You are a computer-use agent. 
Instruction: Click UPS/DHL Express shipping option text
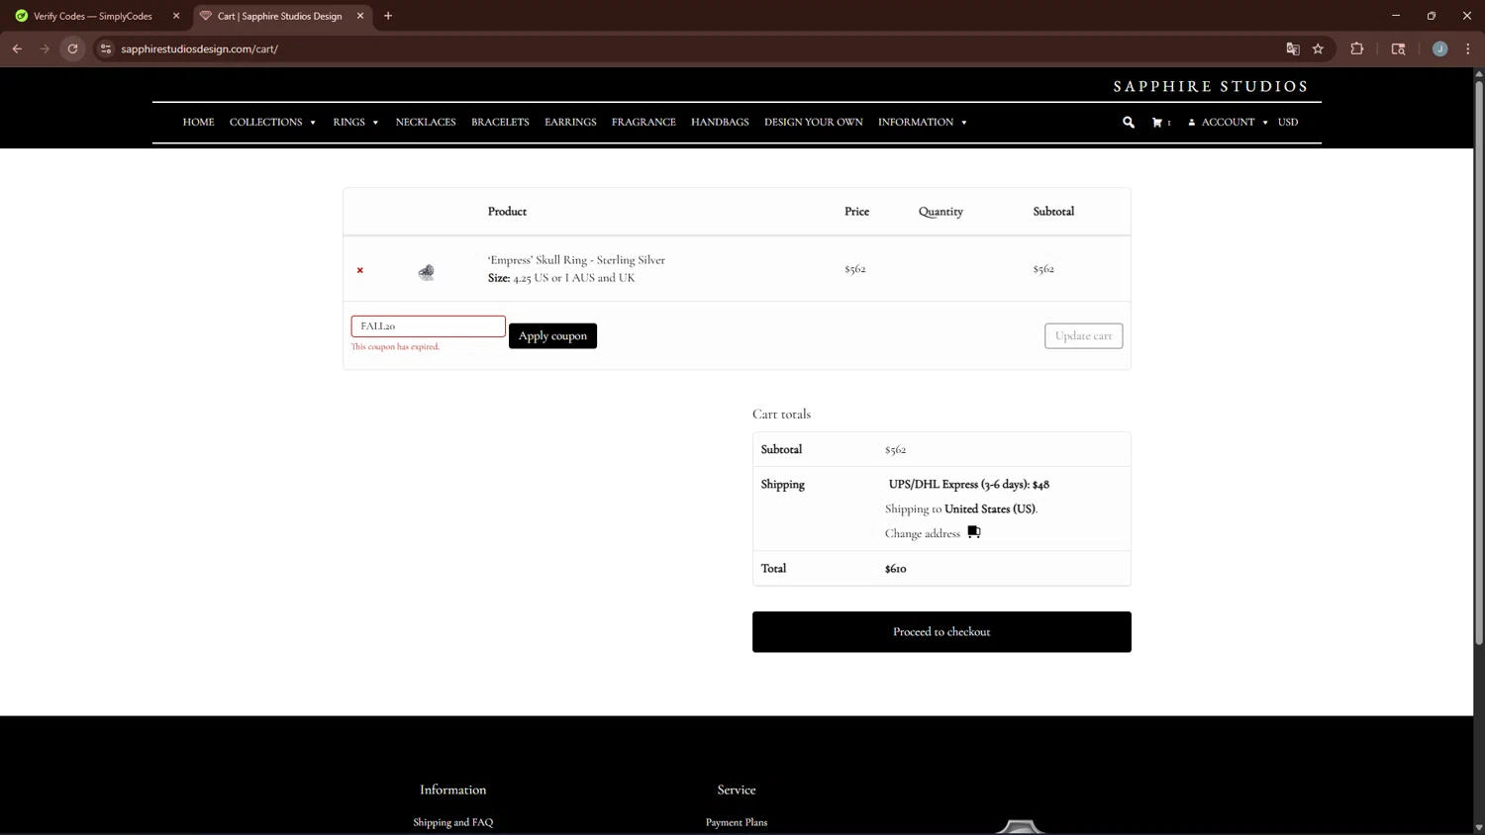969,485
